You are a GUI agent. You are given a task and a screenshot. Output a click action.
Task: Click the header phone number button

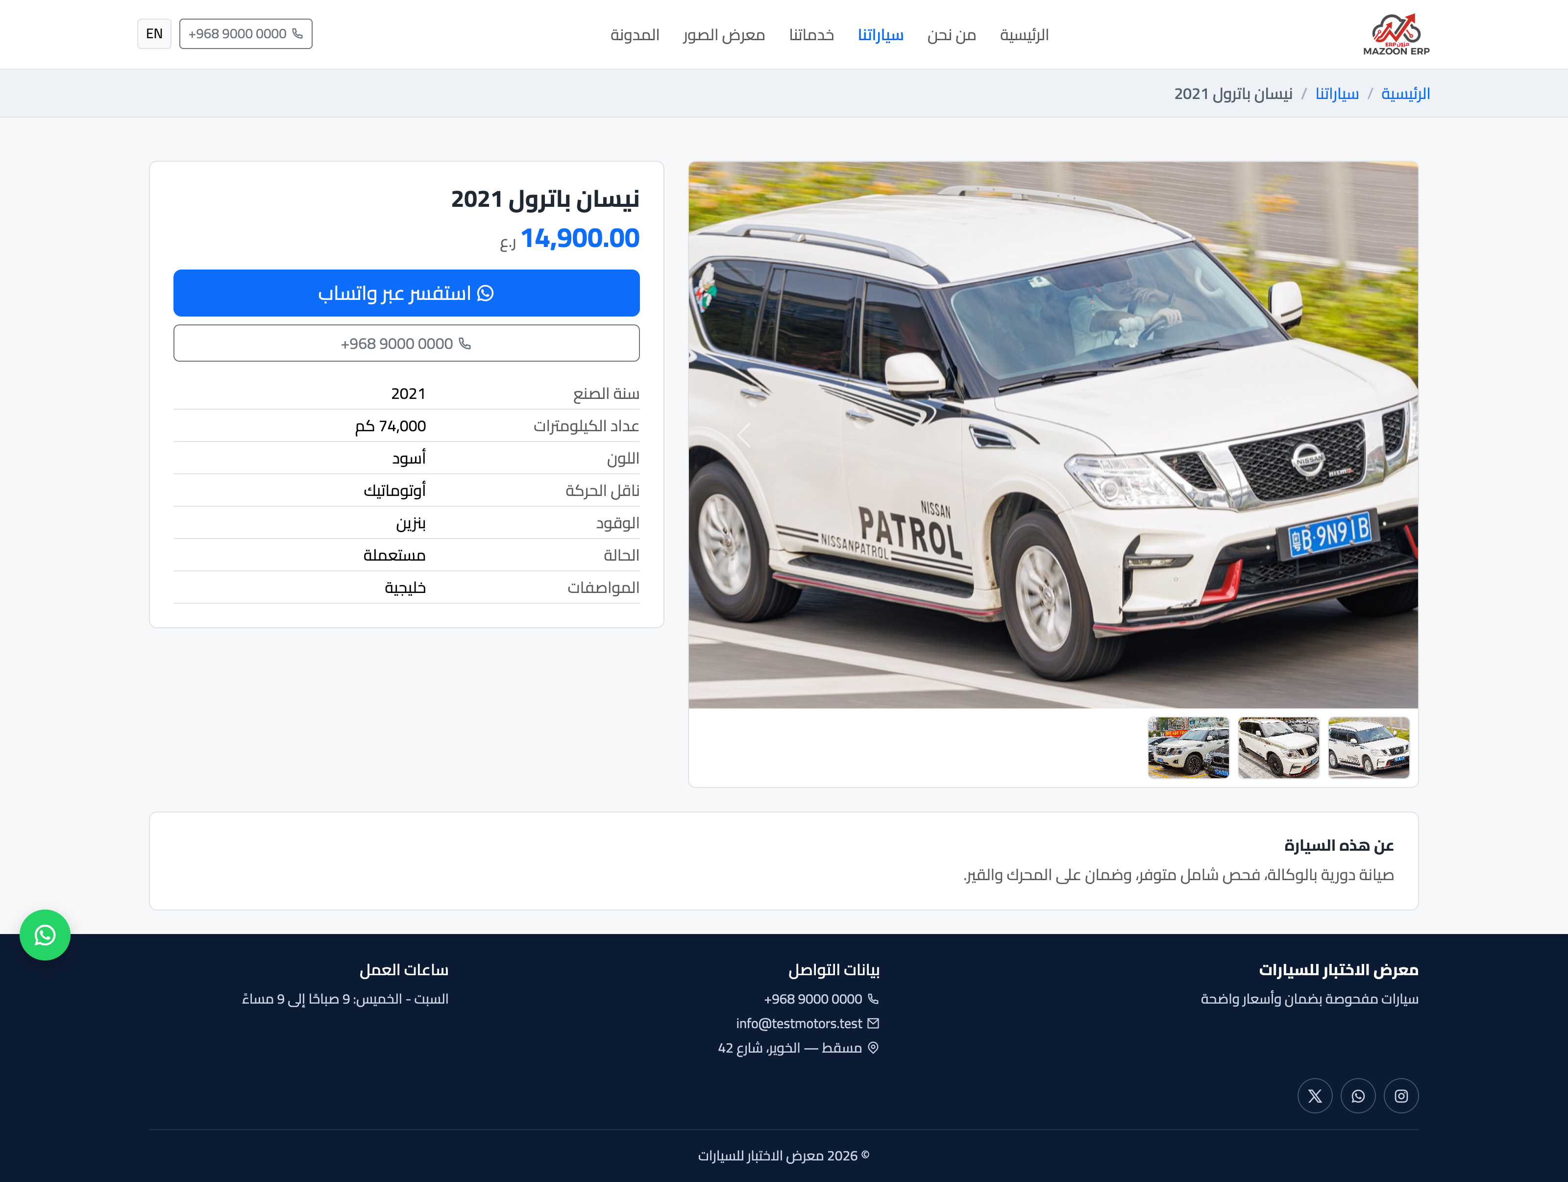[x=245, y=34]
